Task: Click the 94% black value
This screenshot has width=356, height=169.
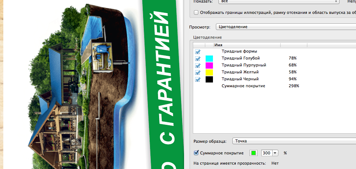Action: pos(293,79)
